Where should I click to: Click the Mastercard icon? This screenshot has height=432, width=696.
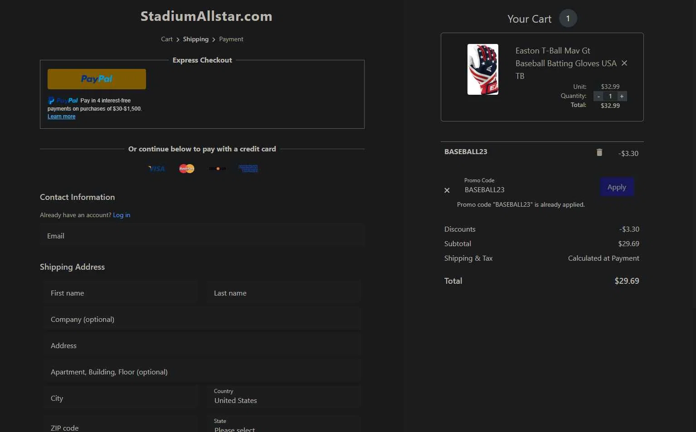coord(187,169)
